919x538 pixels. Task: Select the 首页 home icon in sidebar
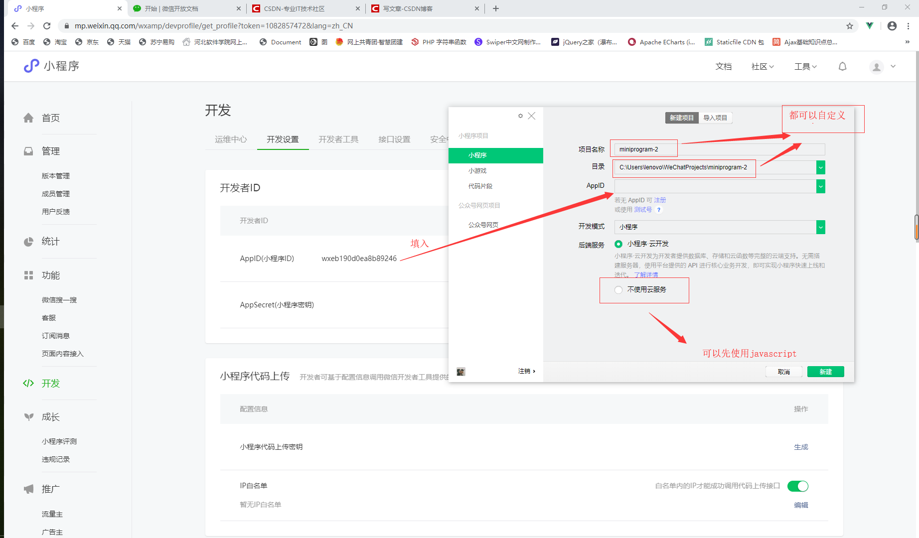click(28, 118)
